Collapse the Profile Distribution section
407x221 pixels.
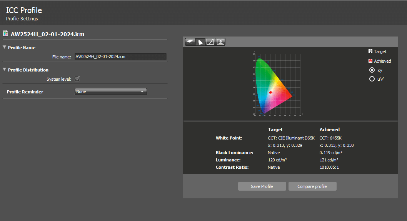(5, 70)
